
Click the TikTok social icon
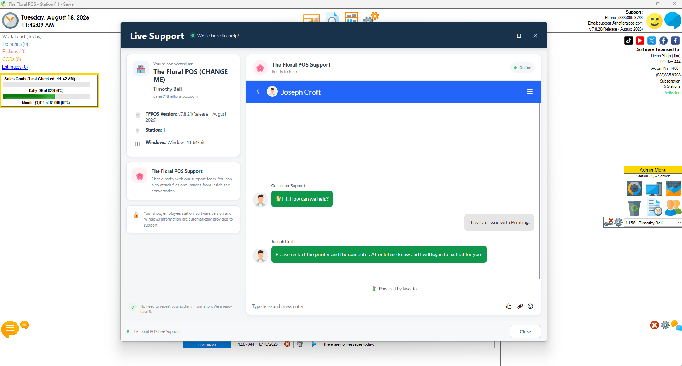click(629, 41)
